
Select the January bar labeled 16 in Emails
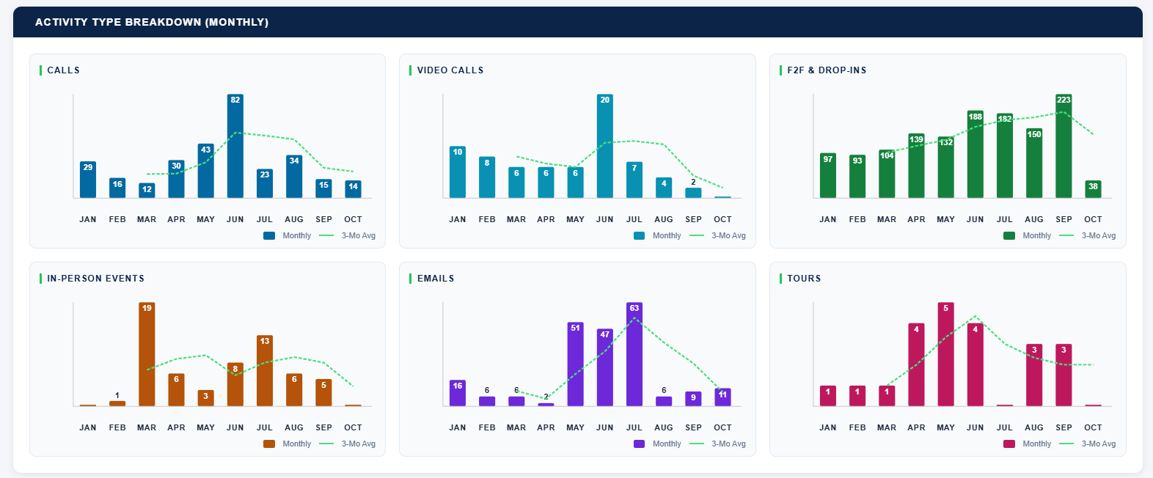[x=458, y=393]
